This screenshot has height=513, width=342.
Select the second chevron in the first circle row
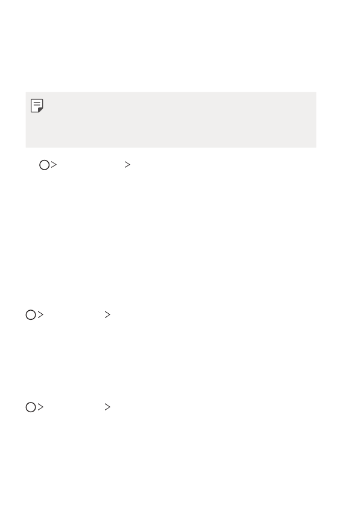click(x=127, y=165)
